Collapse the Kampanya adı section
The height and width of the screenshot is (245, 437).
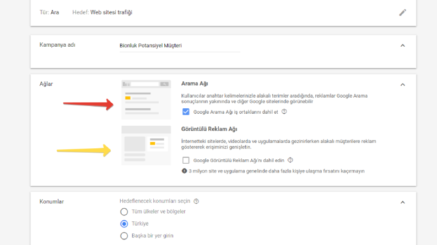pyautogui.click(x=402, y=46)
